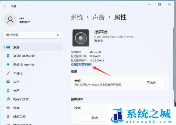Click the 应用 apps icon in sidebar
Viewport: 176px width, 125px height.
(8, 82)
